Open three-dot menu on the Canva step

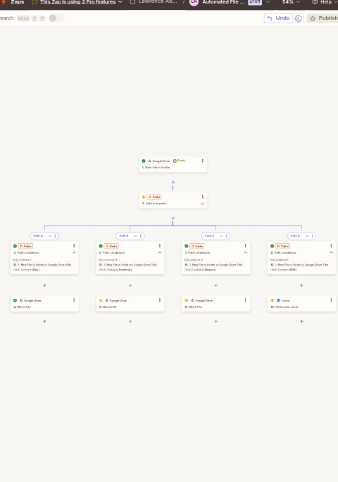click(331, 300)
